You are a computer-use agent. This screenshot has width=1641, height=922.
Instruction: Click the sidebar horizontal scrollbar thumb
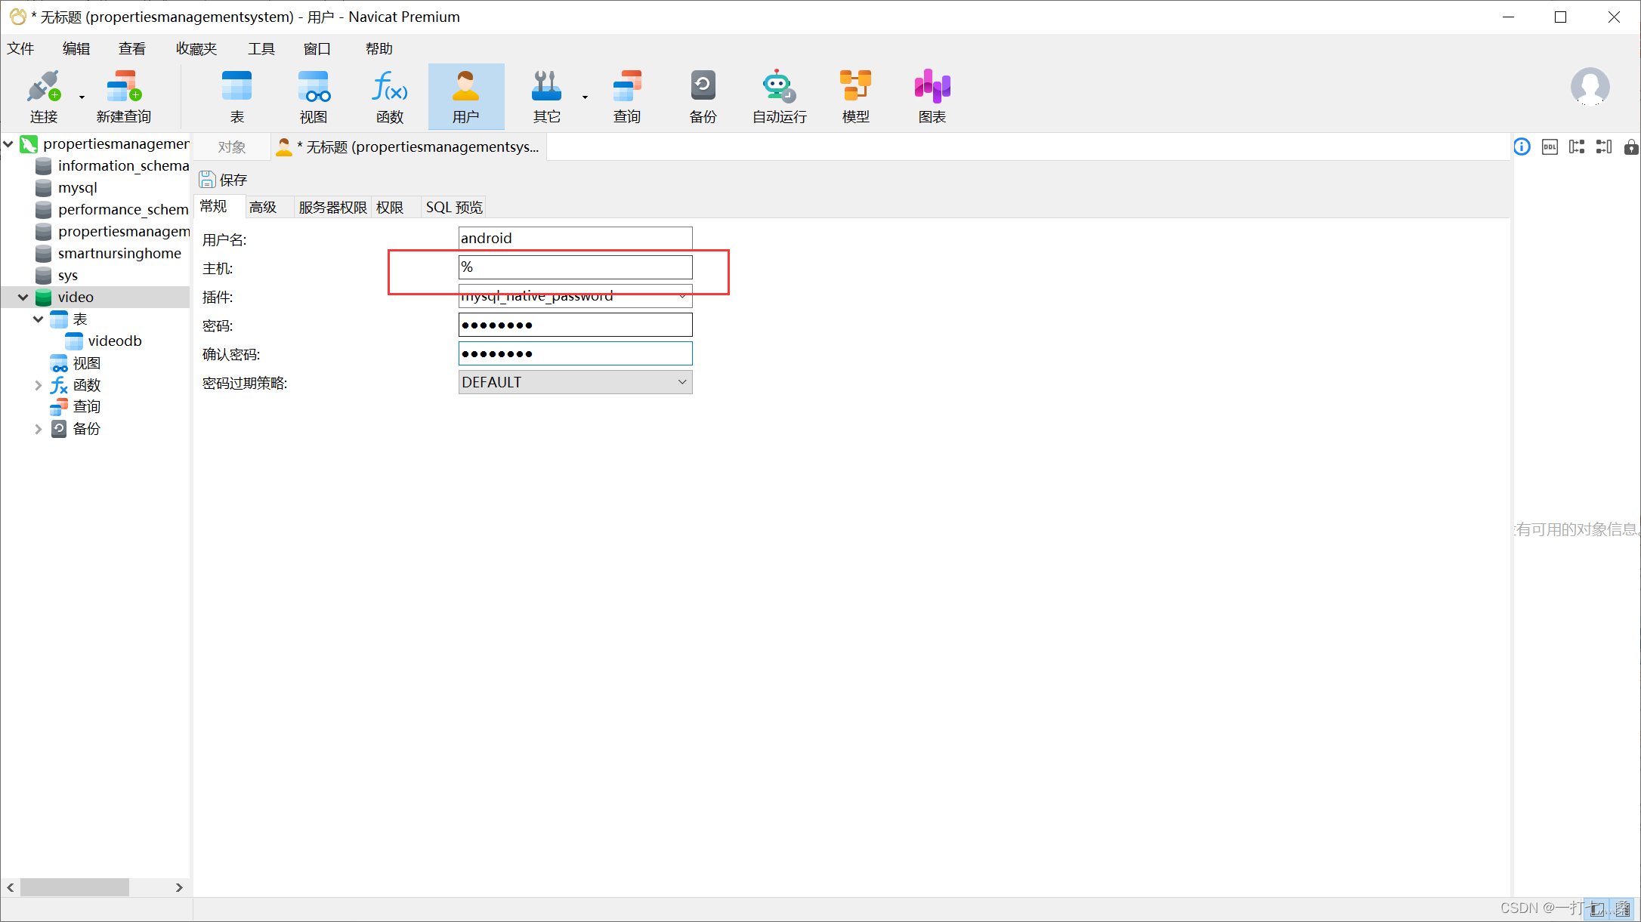74,887
